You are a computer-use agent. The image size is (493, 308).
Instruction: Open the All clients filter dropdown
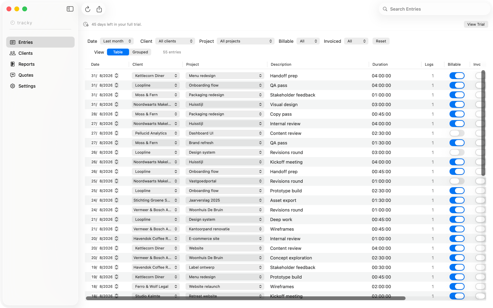click(175, 41)
